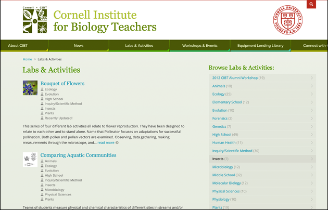
Task: Click Recently Updated! tag text
Action: (58, 118)
